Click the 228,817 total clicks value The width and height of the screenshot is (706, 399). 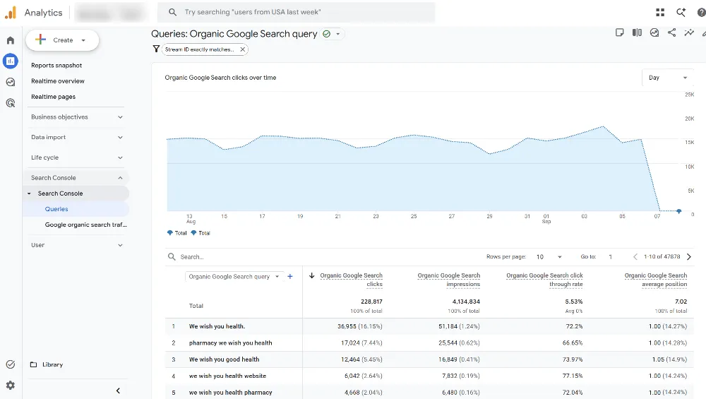point(371,302)
